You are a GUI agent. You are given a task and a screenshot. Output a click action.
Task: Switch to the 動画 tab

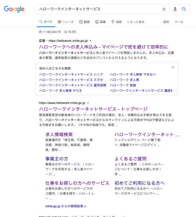[x=85, y=22]
